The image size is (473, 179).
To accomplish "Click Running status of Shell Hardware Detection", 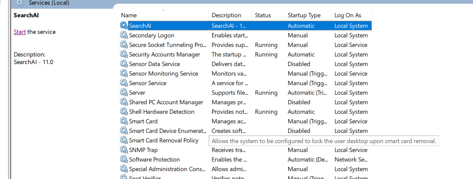I will click(266, 112).
